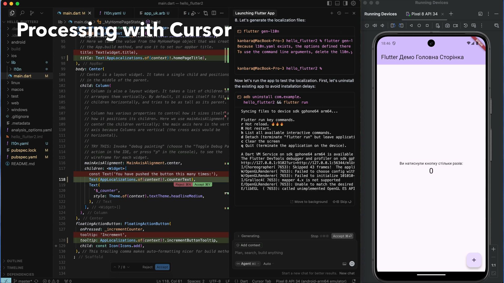Image resolution: width=504 pixels, height=283 pixels.
Task: Take an emulator screenshot with camera icon
Action: [x=447, y=26]
